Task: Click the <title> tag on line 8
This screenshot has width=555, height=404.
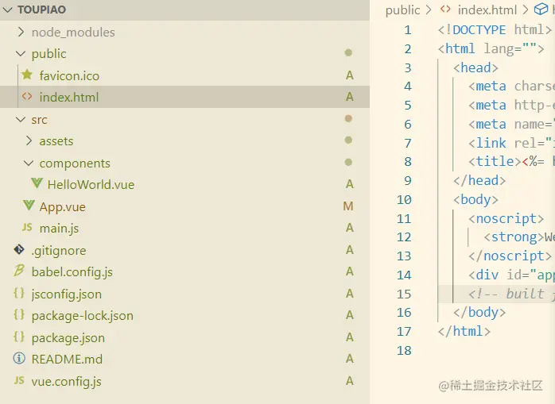Action: pos(495,162)
